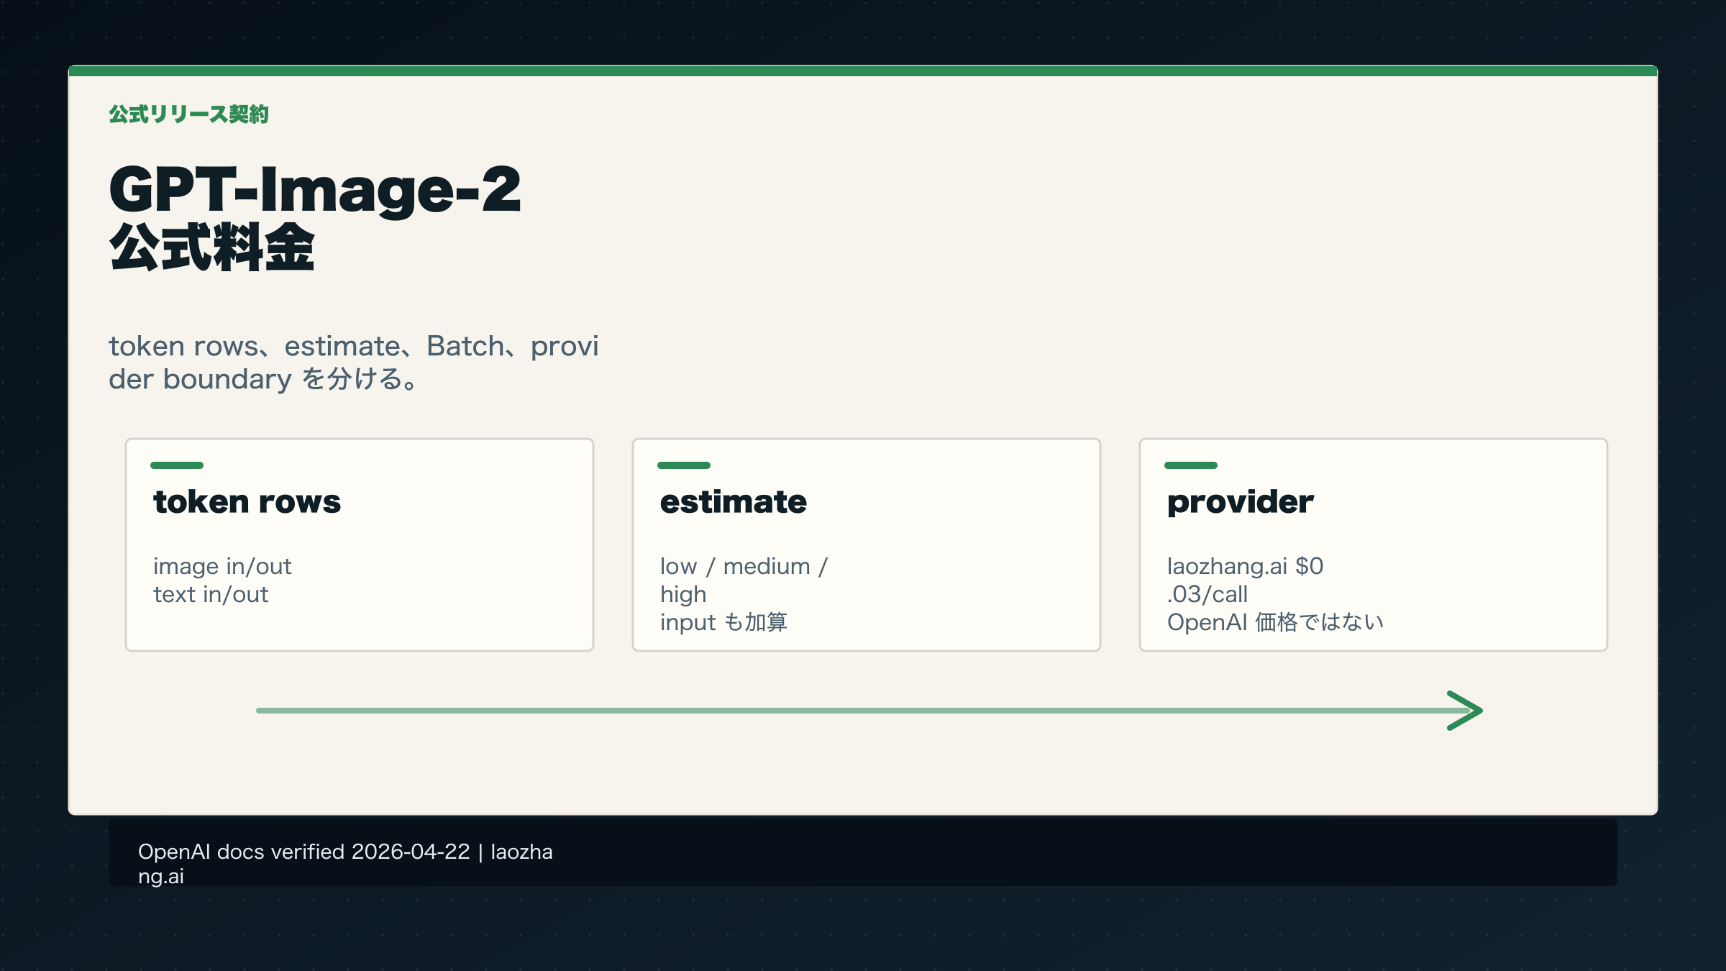Select the provider card title
This screenshot has height=971, width=1726.
[x=1241, y=501]
